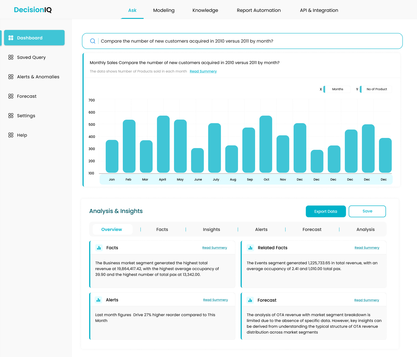Click the Oct bar in the chart
This screenshot has height=357, width=417.
266,144
